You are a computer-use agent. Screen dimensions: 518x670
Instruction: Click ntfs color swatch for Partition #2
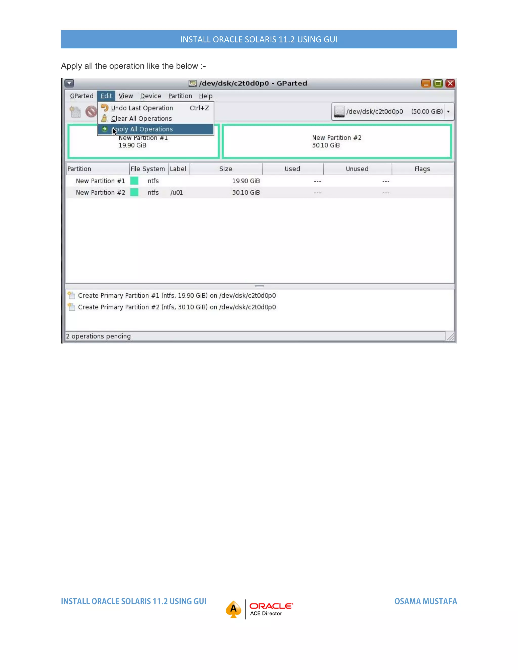134,192
